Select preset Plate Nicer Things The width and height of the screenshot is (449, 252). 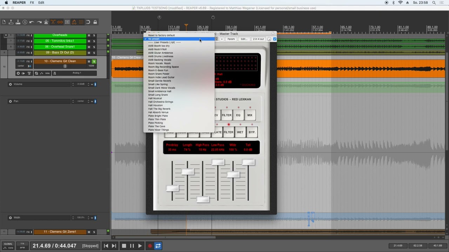[x=159, y=130]
